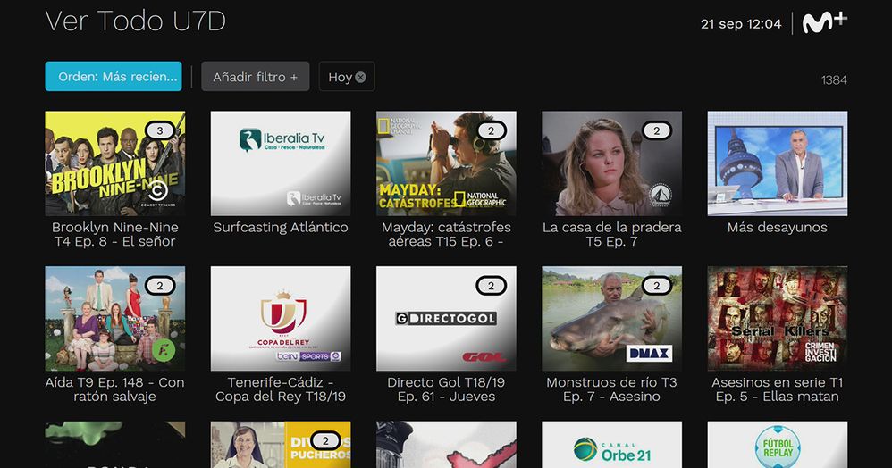Click the 'Brooklyn Nine-Nine T4 Ep. 8' title text
Image resolution: width=892 pixels, height=468 pixels.
pyautogui.click(x=115, y=234)
